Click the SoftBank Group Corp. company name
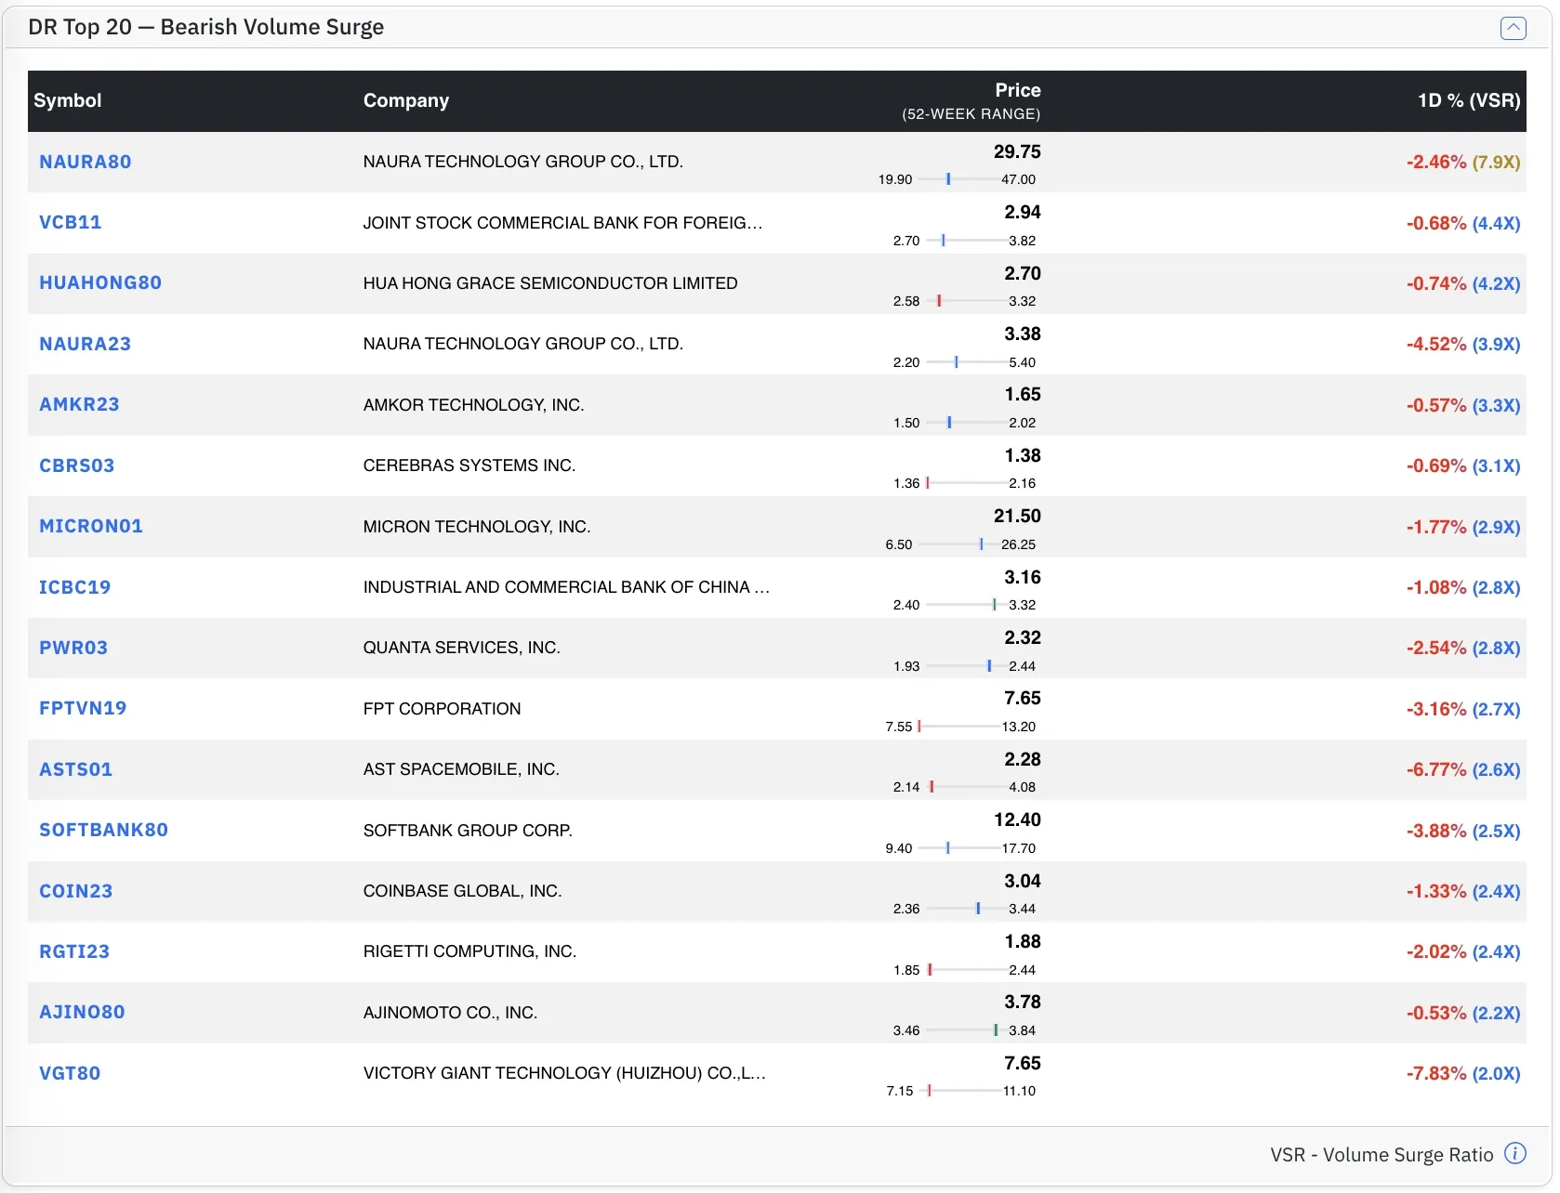This screenshot has height=1193, width=1560. (x=468, y=830)
